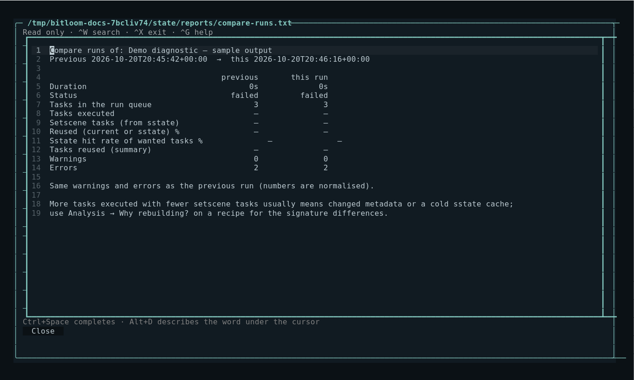Click the Close button
This screenshot has height=380, width=634.
point(43,331)
